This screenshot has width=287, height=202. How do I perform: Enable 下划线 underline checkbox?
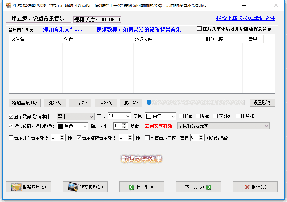[x=215, y=116]
